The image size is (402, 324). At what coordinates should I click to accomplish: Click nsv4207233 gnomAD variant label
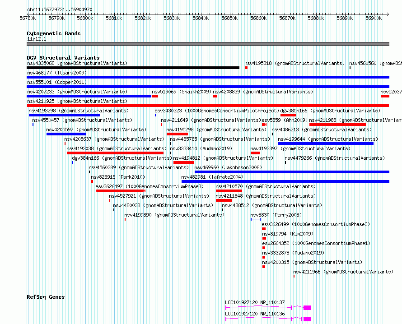tap(77, 92)
